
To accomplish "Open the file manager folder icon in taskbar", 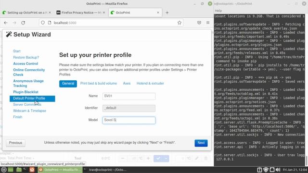I will (x=19, y=170).
